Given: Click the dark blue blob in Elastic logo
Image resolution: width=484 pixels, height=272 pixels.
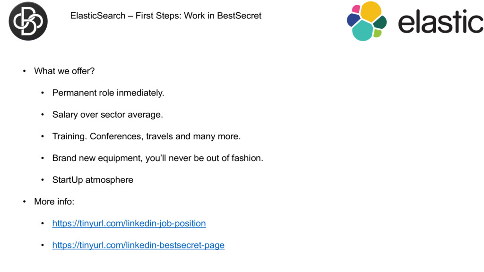Looking at the screenshot, I should tap(353, 20).
